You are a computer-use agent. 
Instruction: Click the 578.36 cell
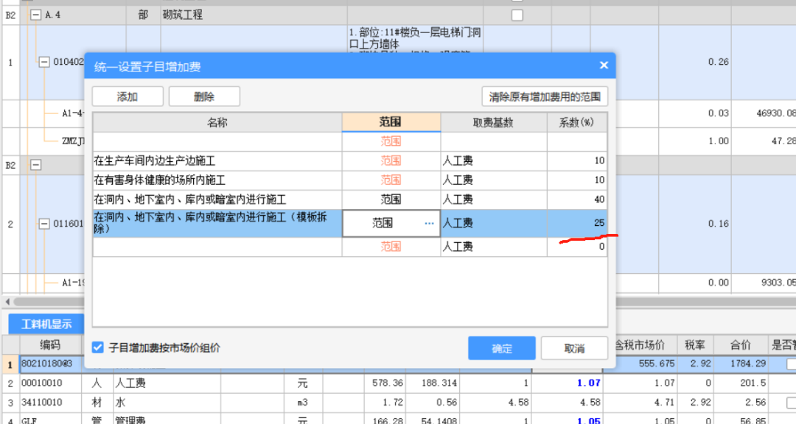pos(388,383)
